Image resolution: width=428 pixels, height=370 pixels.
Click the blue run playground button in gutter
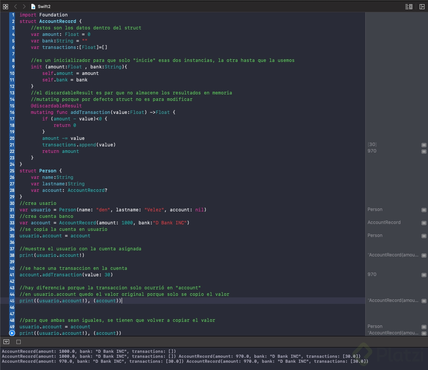pos(11,333)
